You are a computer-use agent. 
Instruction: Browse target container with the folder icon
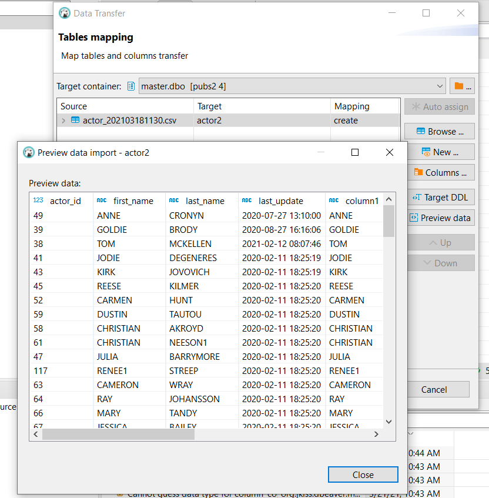click(463, 86)
